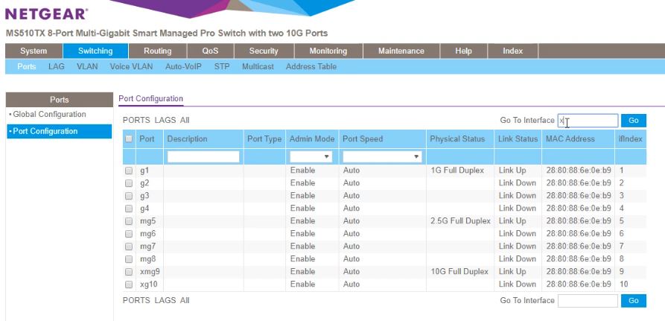Expand the Port Speed filter dropdown

click(x=381, y=157)
